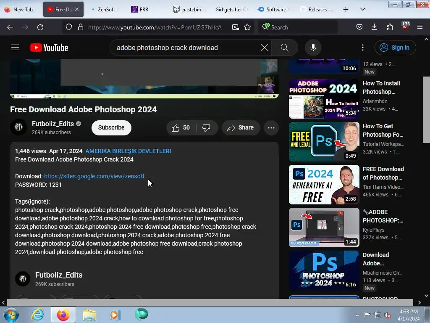Image resolution: width=430 pixels, height=323 pixels.
Task: Open the shield tracking protection icon
Action: 69,27
